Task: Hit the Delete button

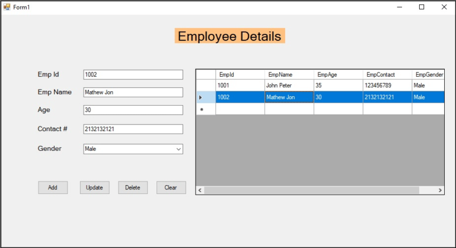Action: 133,187
